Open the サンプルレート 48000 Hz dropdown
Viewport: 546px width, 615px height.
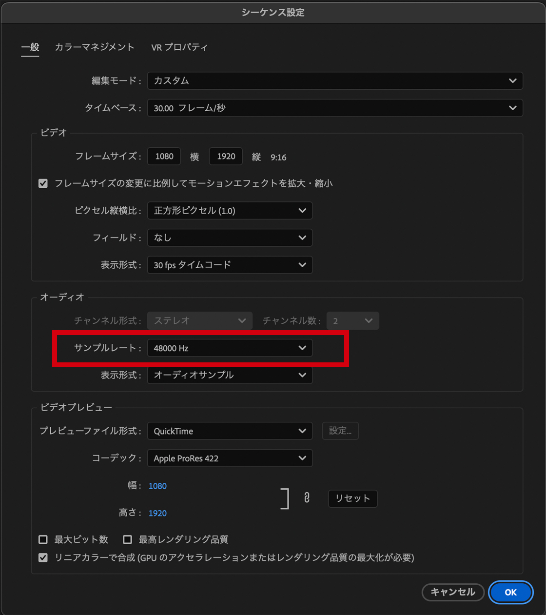click(230, 348)
